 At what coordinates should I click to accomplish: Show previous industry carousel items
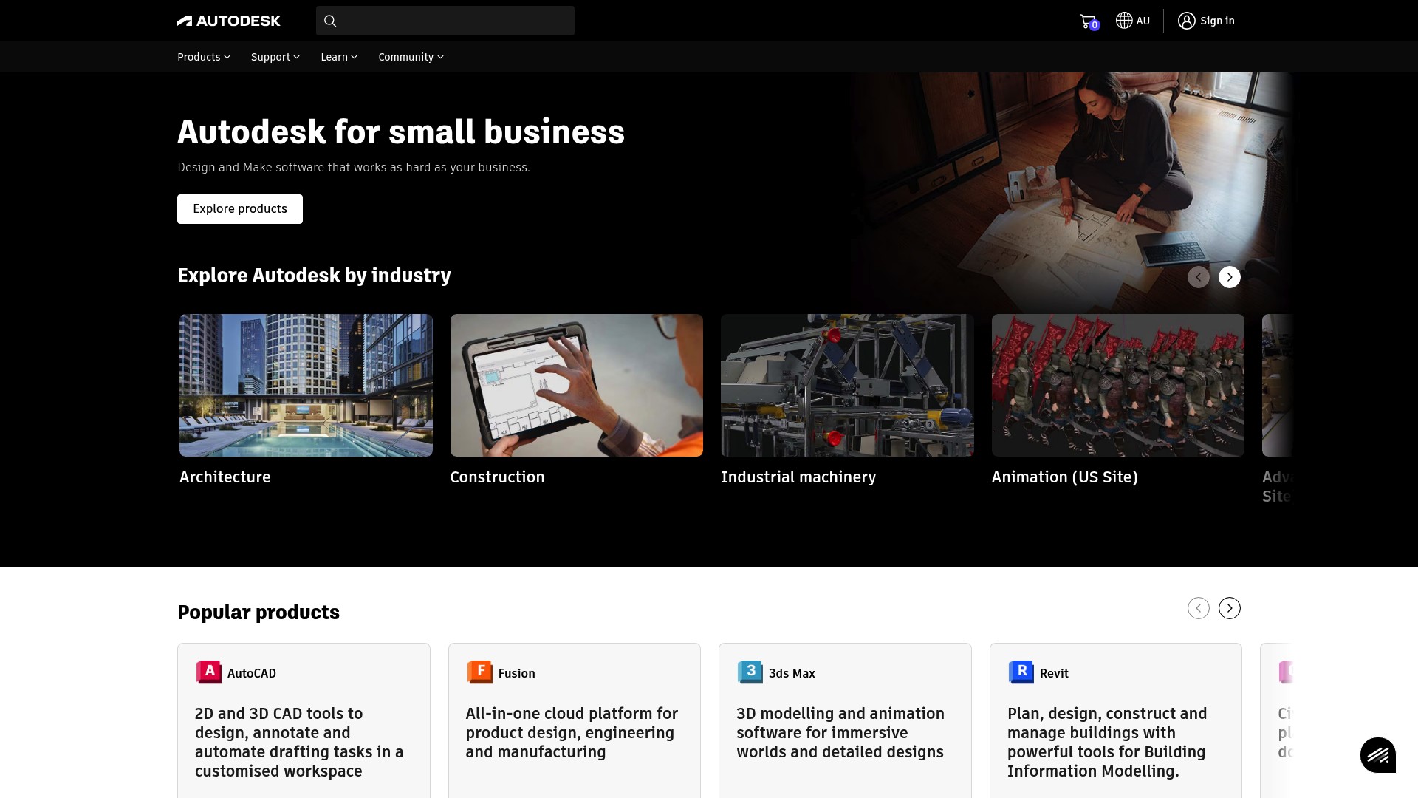[x=1199, y=277]
